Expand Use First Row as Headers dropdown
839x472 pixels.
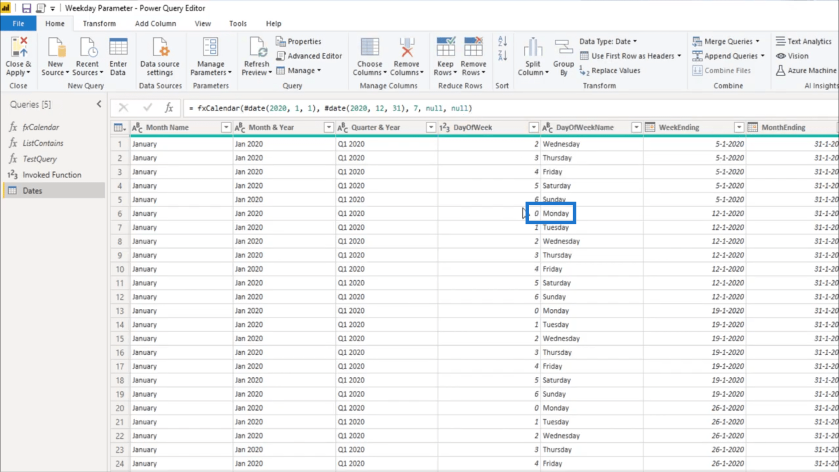point(679,56)
